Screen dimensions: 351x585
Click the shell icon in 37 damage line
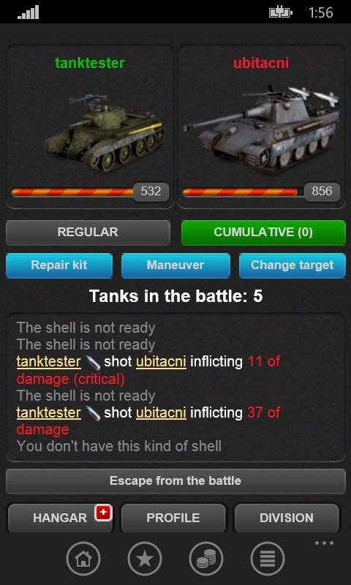click(93, 412)
